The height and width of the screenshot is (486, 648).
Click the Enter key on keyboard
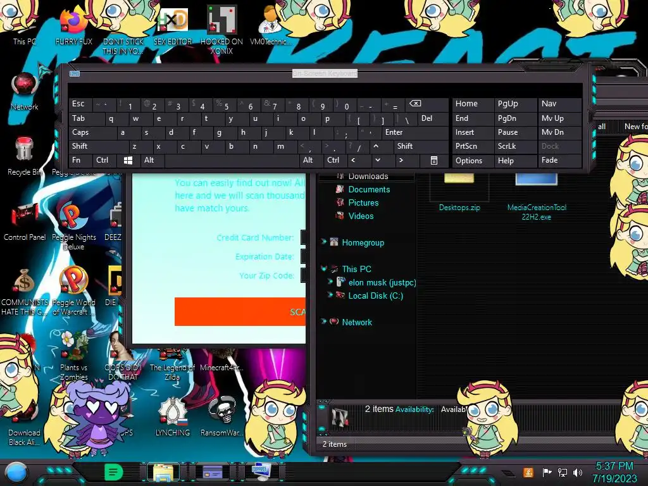coord(416,132)
